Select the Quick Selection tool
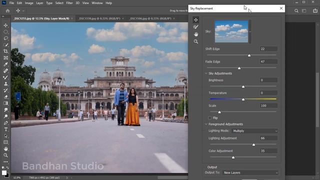The width and height of the screenshot is (320, 180). point(5,44)
